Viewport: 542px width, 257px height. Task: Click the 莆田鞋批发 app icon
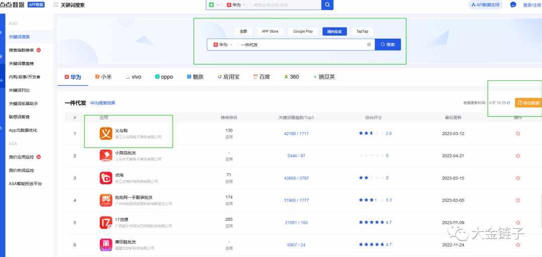pos(106,244)
